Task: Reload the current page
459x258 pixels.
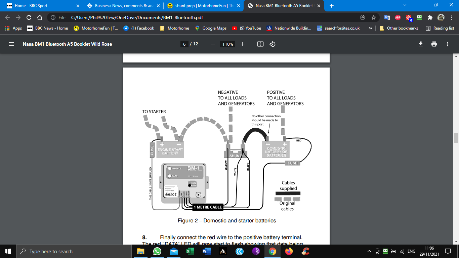Action: point(29,17)
